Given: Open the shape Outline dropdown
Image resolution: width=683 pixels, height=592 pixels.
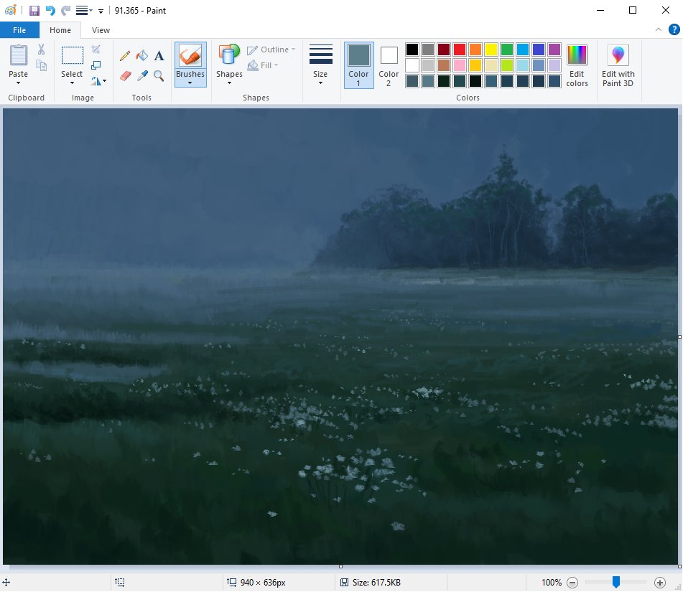Looking at the screenshot, I should pyautogui.click(x=271, y=50).
